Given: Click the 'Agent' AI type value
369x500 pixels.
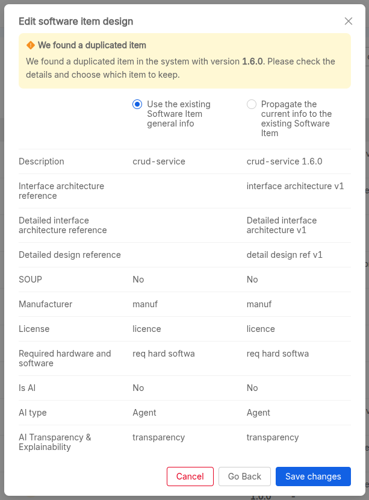Looking at the screenshot, I should click(144, 413).
